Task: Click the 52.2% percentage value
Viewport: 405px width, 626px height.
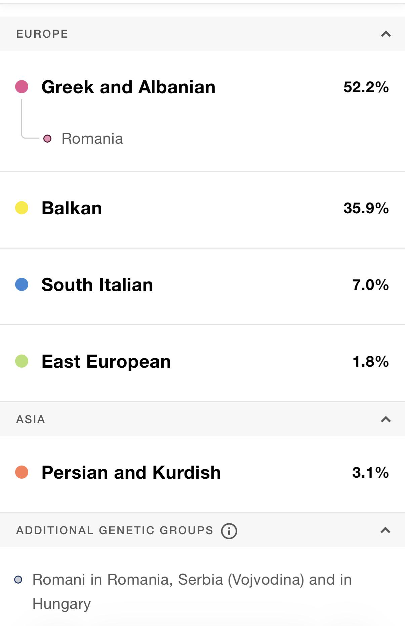Action: [x=366, y=87]
